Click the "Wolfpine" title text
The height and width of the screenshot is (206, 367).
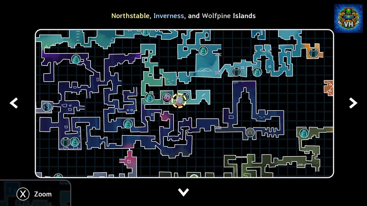(x=216, y=16)
